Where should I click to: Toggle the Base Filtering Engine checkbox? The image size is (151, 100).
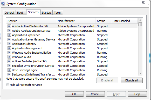point(9,70)
